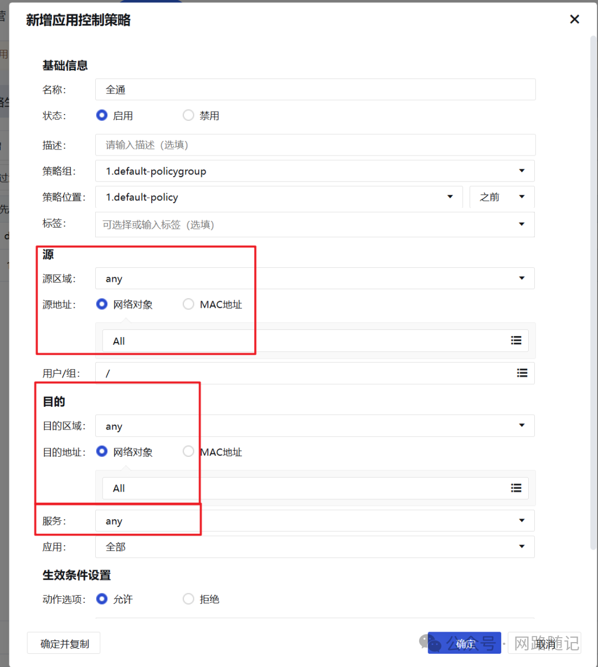Click the 描述 description input field
Image resolution: width=598 pixels, height=667 pixels.
(315, 144)
